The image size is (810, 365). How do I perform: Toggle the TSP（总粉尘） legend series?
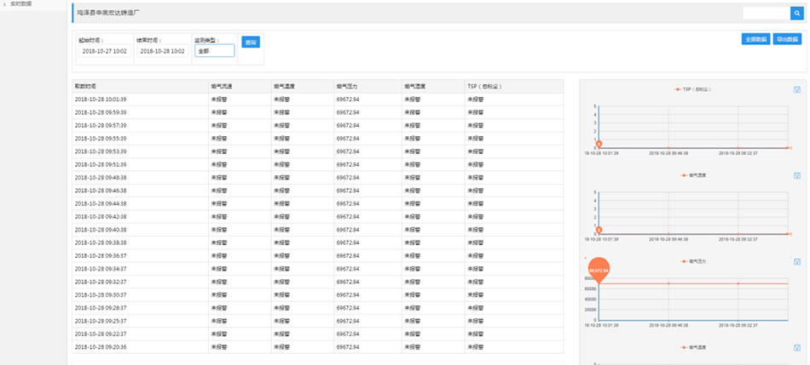pyautogui.click(x=691, y=89)
